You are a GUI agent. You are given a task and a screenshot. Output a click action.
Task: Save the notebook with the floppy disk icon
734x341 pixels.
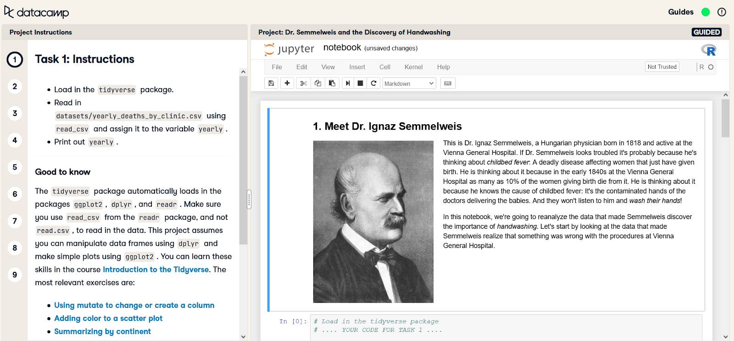[271, 83]
